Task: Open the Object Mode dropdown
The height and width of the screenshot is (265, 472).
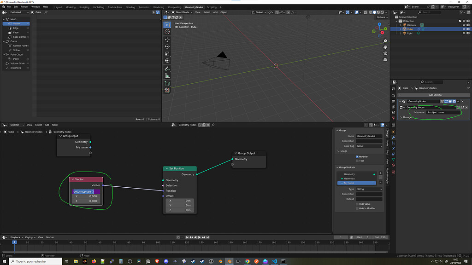Action: click(182, 12)
